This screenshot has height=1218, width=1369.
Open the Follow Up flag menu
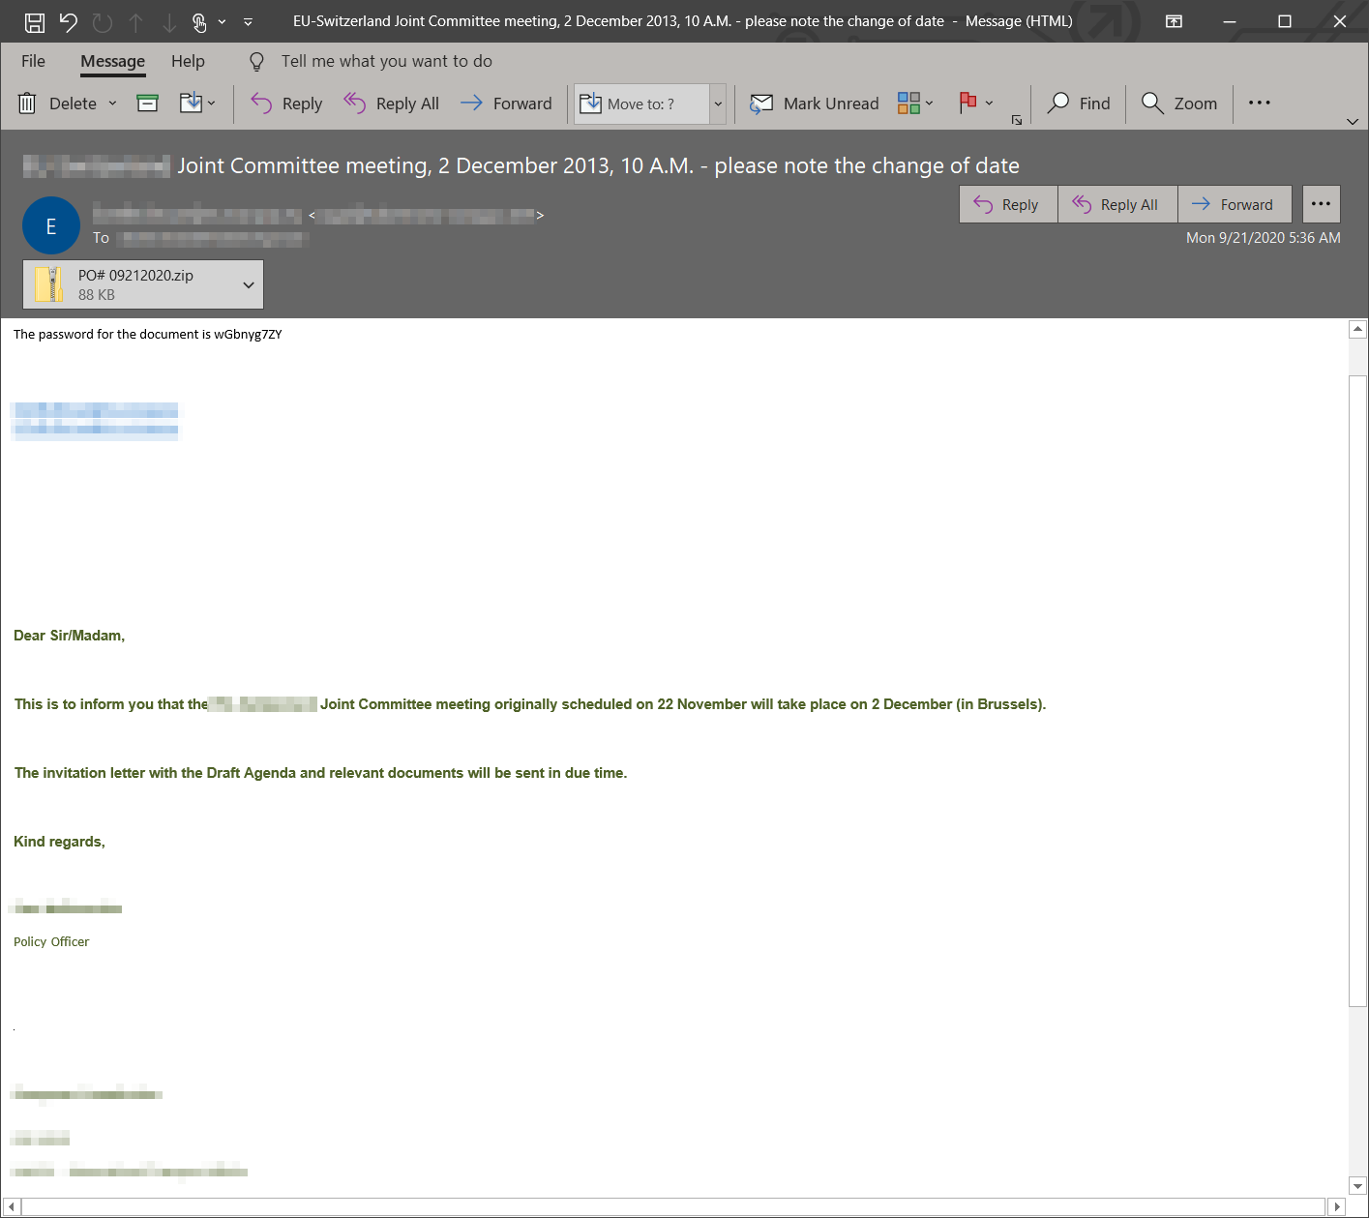tap(975, 103)
